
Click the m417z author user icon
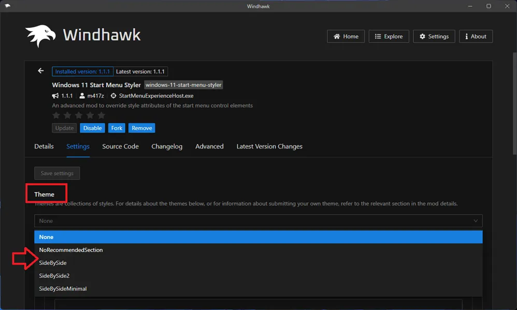82,96
